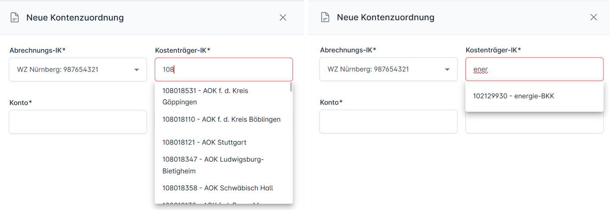The height and width of the screenshot is (210, 610).
Task: Choose '108018121 - AOK Stuttgart' from suggestions
Action: (x=204, y=142)
